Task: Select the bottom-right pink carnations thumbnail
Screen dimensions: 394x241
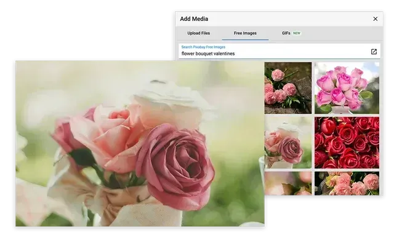Action: click(347, 183)
